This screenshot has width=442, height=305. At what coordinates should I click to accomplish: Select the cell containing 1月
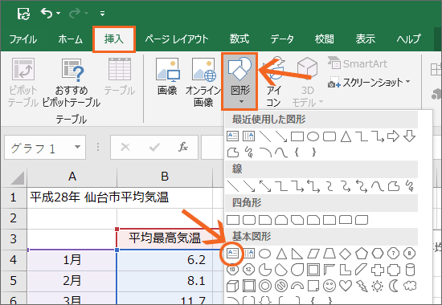(x=72, y=260)
